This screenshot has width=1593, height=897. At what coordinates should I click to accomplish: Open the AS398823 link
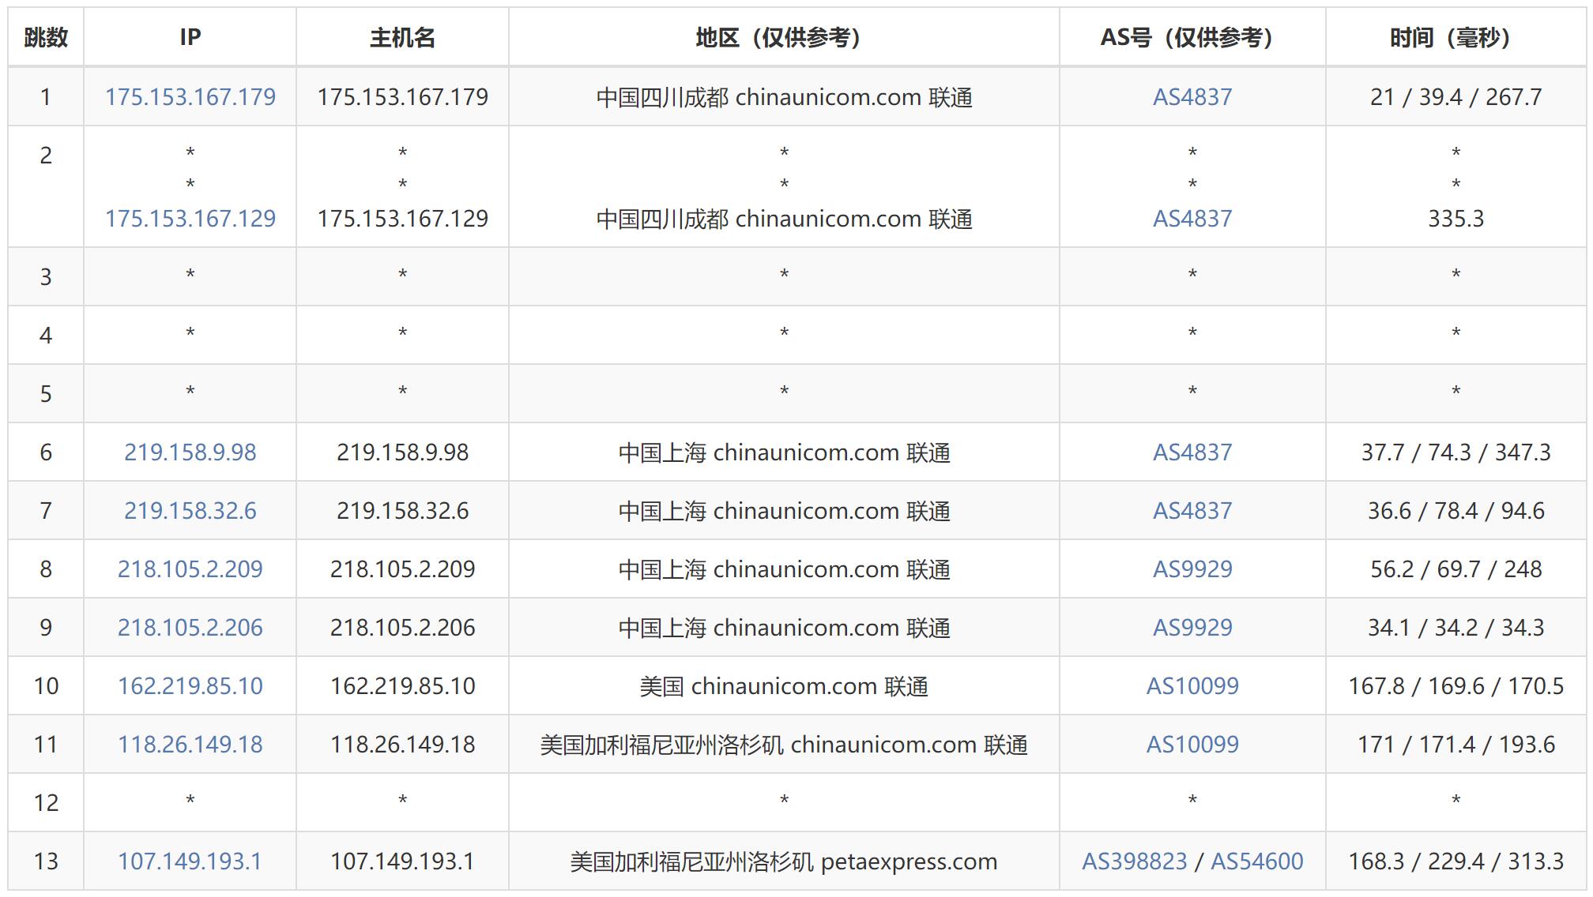click(x=1135, y=861)
